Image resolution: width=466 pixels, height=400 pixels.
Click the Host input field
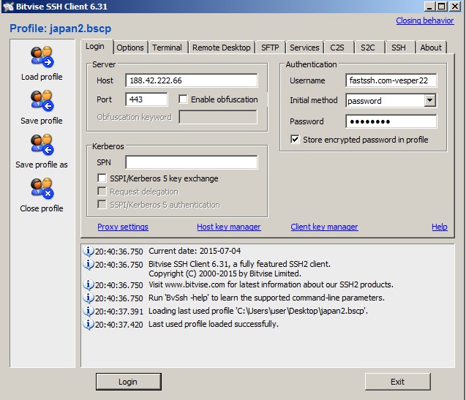coord(192,80)
